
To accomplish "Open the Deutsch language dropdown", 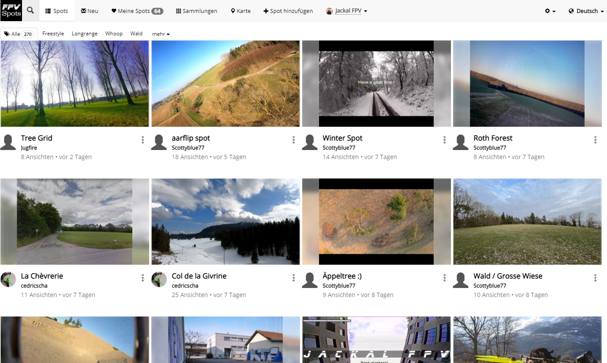I will 586,11.
